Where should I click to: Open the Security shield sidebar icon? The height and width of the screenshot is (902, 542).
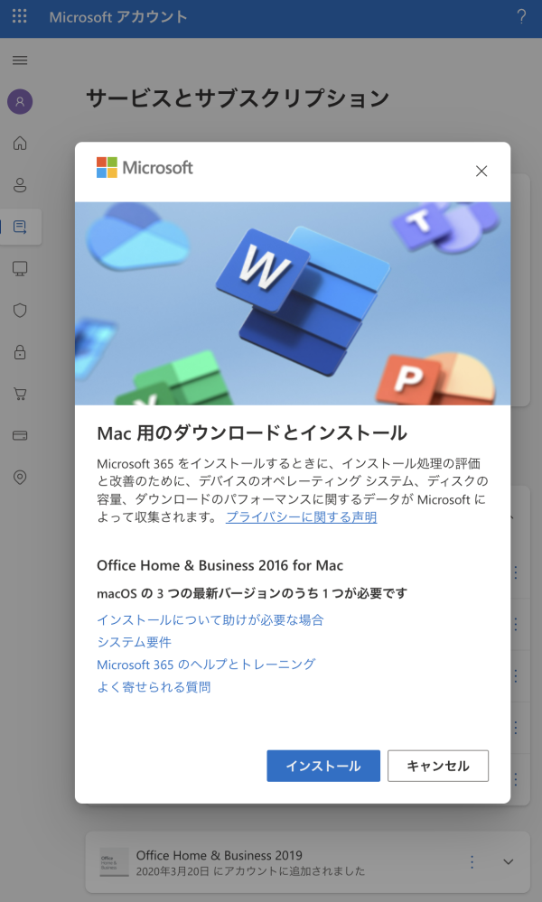pyautogui.click(x=20, y=311)
